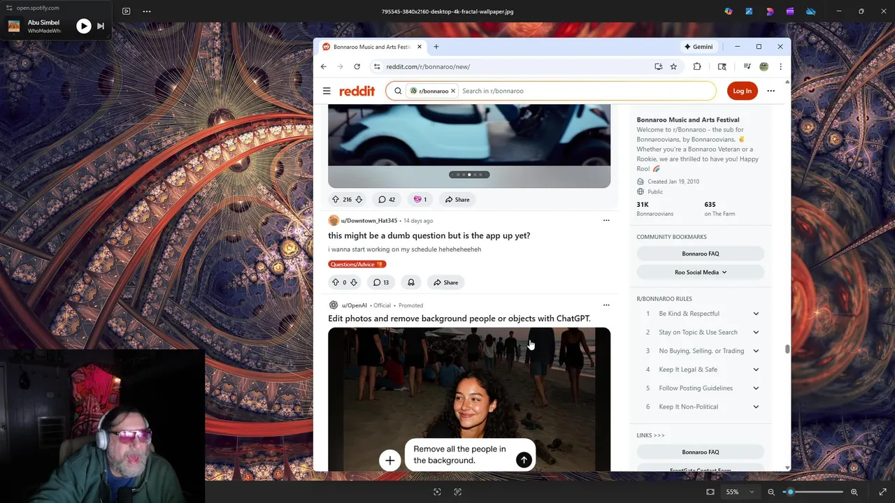The width and height of the screenshot is (895, 503).
Task: Open a new Chrome tab
Action: click(436, 47)
